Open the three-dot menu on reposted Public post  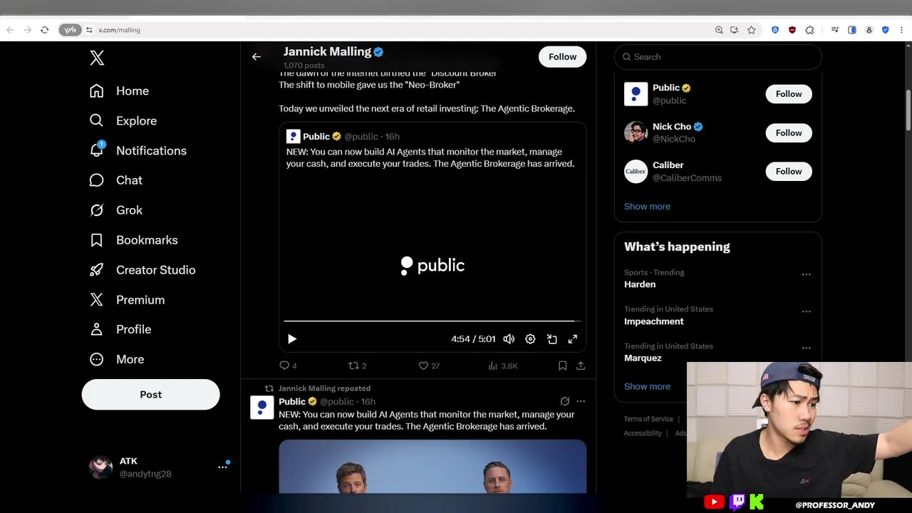pyautogui.click(x=581, y=401)
